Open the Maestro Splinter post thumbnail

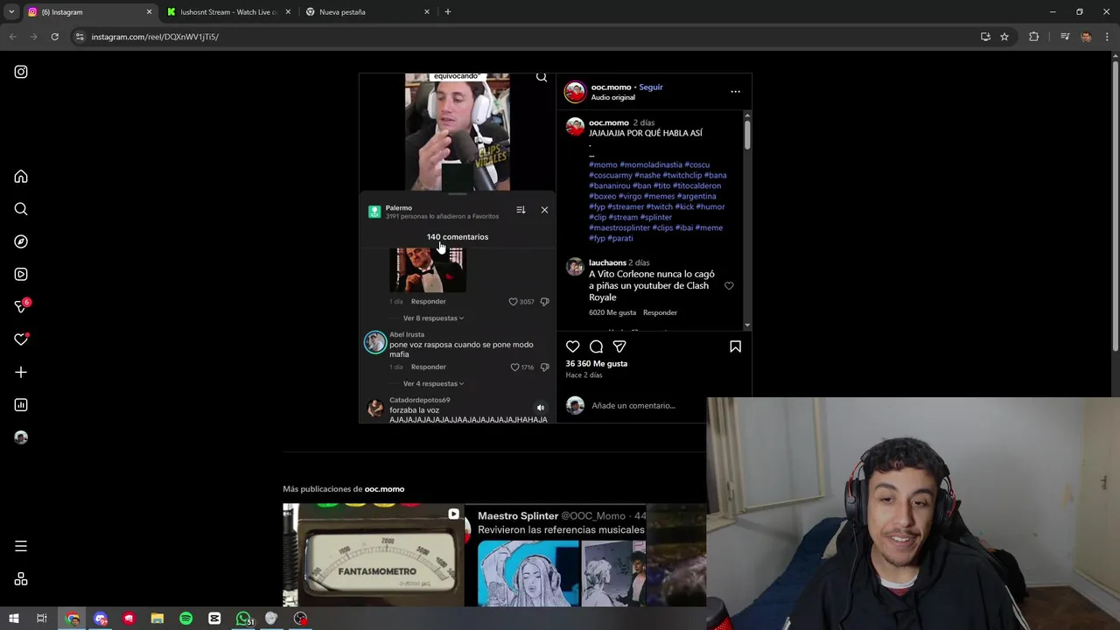pyautogui.click(x=556, y=555)
